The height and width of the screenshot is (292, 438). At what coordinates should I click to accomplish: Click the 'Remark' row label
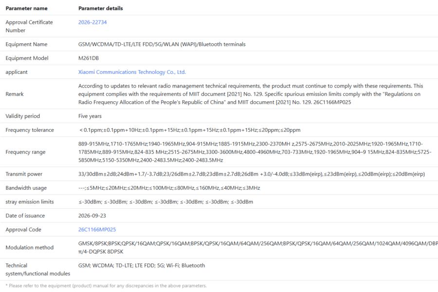pyautogui.click(x=15, y=94)
